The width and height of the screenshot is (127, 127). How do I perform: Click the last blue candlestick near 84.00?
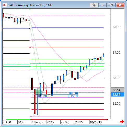[104, 56]
